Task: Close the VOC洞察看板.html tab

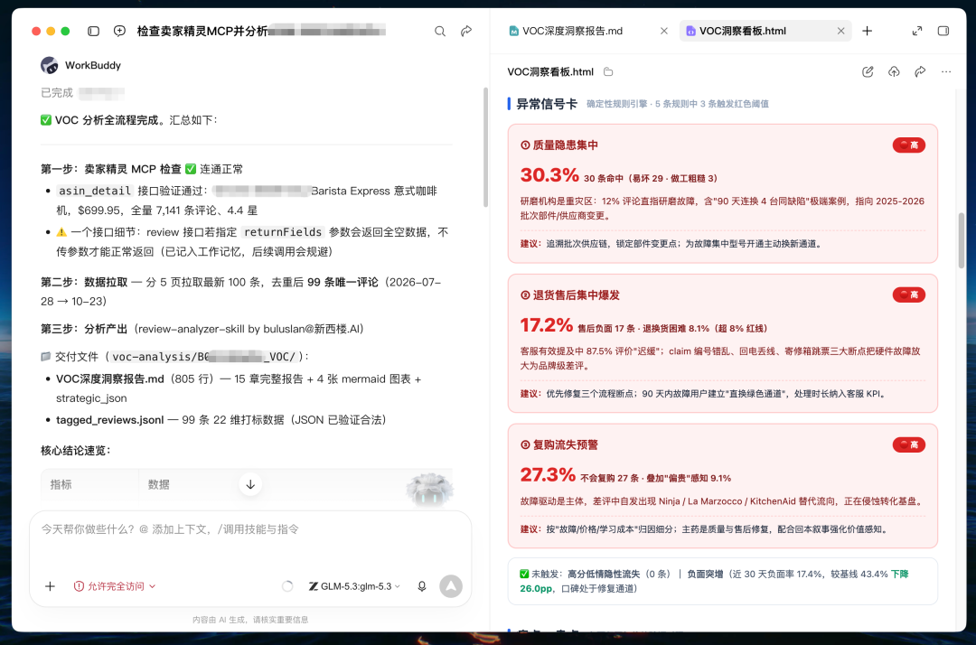Action: pos(841,31)
